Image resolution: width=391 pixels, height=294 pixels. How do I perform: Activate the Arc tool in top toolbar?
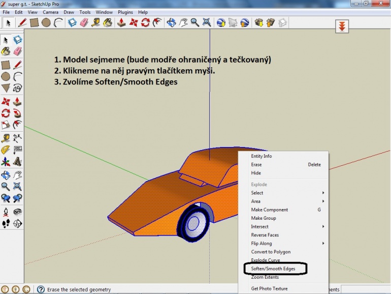(58, 22)
